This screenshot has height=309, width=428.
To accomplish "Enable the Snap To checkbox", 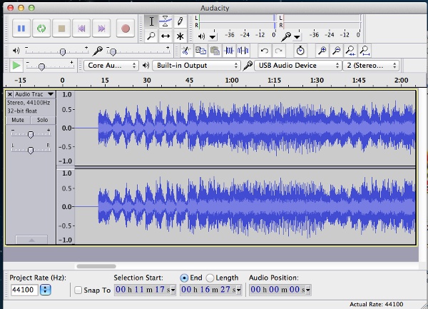I will 78,290.
